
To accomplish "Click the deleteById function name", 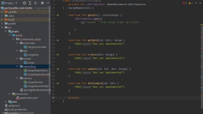I will [x=95, y=83].
